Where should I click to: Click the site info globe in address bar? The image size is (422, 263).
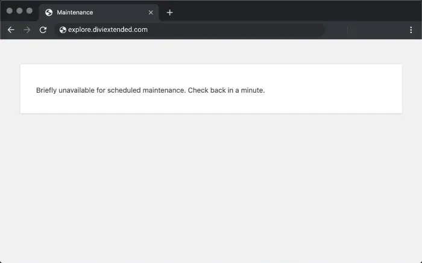click(x=63, y=30)
